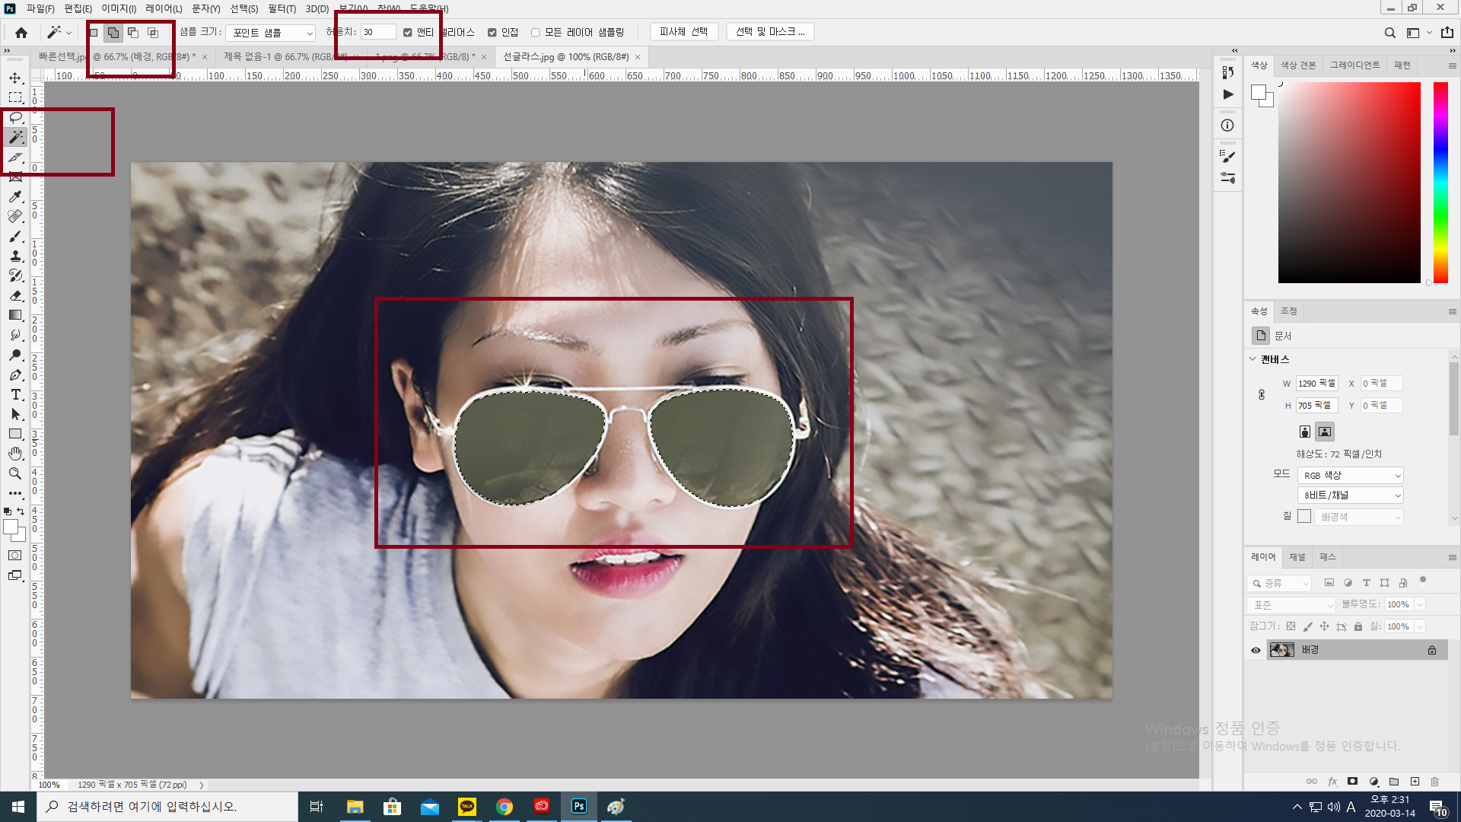Viewport: 1461px width, 822px height.
Task: Click the hue spectrum slider
Action: pyautogui.click(x=1440, y=183)
